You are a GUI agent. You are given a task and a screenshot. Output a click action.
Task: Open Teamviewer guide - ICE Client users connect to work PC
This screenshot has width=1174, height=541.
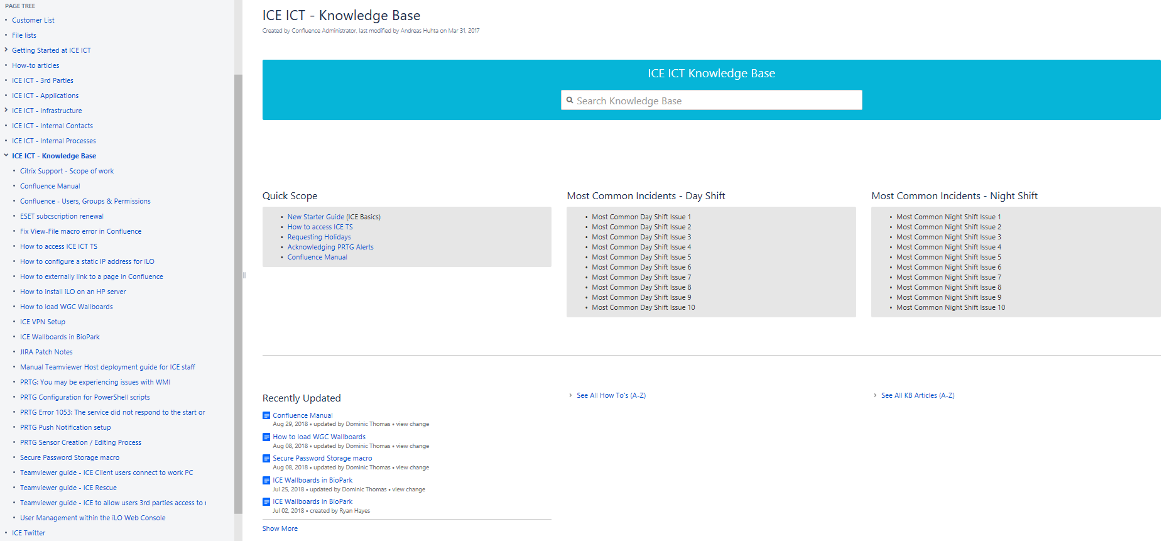107,473
